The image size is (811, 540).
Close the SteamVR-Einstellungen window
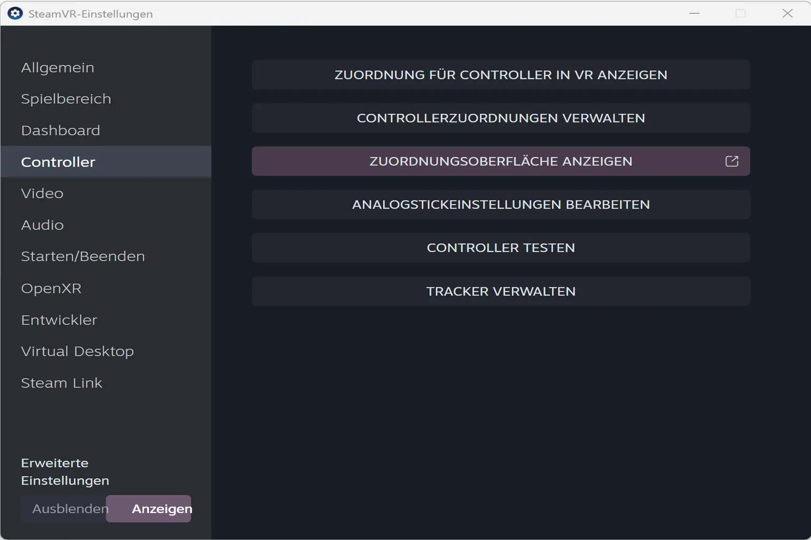point(787,13)
